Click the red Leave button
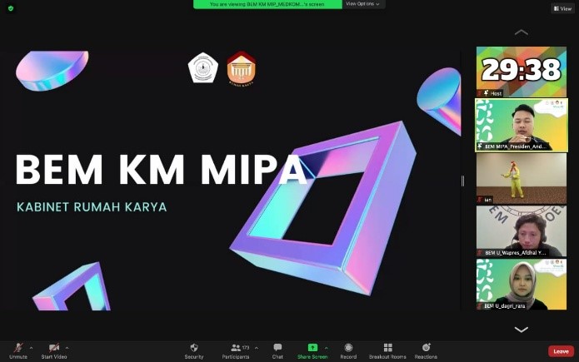Viewport: 579px width, 362px height. coord(561,351)
